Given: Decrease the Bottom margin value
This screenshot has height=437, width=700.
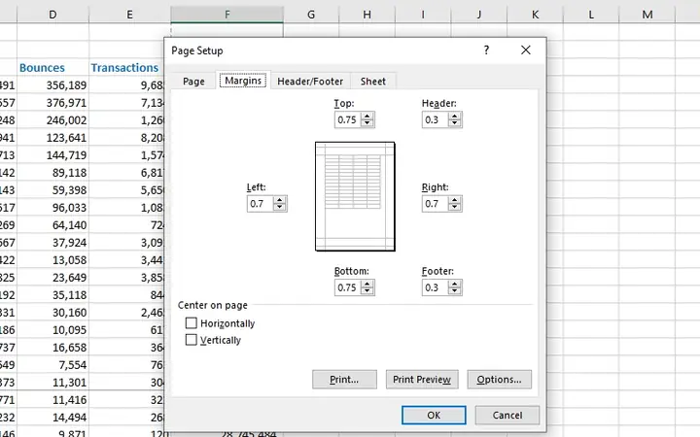Looking at the screenshot, I should pyautogui.click(x=367, y=291).
